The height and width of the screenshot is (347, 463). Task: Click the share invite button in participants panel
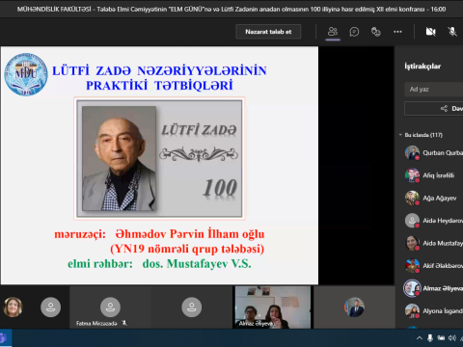click(x=434, y=109)
